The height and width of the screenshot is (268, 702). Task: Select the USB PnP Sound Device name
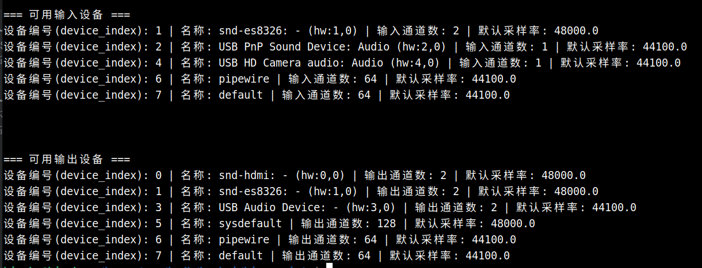(x=285, y=46)
